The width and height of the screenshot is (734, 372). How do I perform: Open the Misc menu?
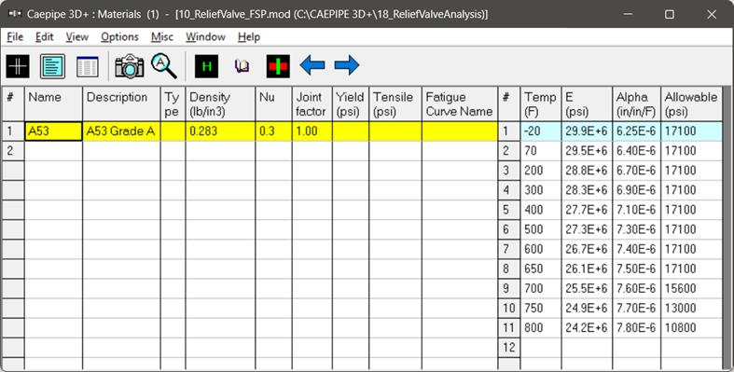(162, 37)
